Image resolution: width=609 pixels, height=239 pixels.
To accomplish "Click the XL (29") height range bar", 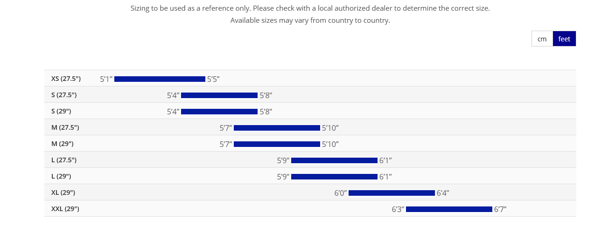I will (x=392, y=193).
